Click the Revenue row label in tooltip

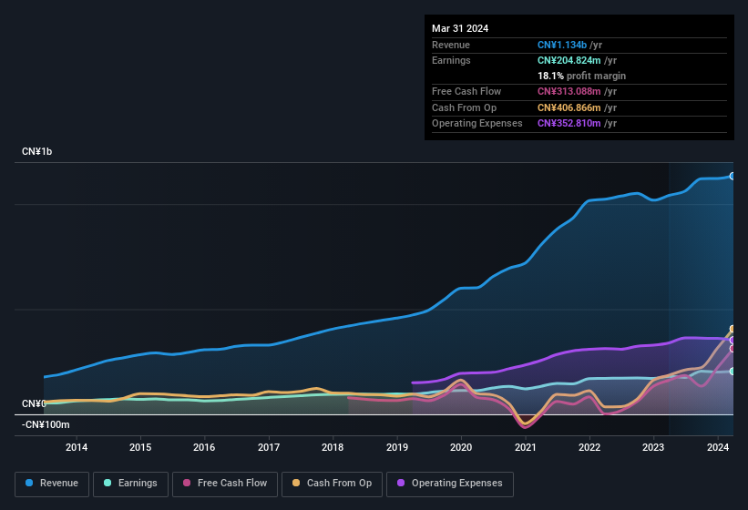coord(451,45)
